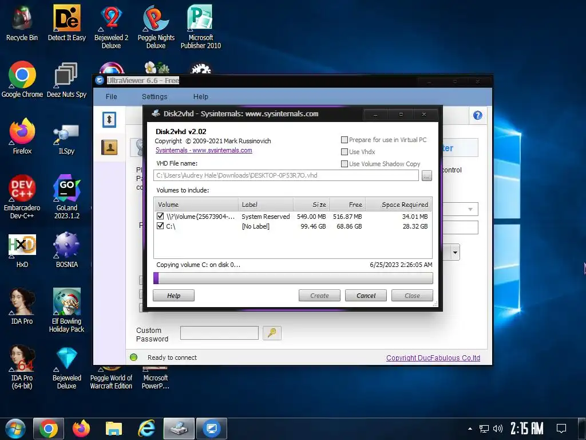The height and width of the screenshot is (440, 586).
Task: Sort by the Free column header
Action: 347,205
